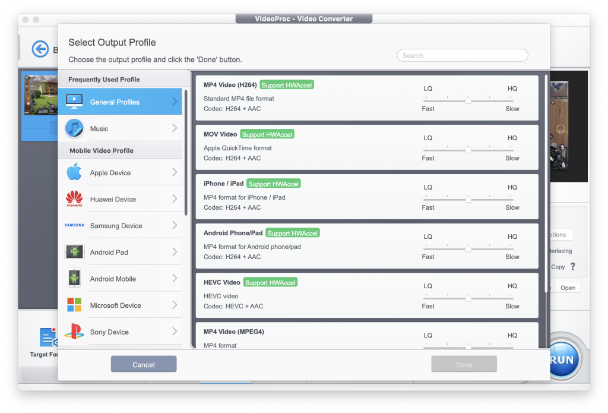Select Sony Device category label
Image resolution: width=608 pixels, height=413 pixels.
click(109, 332)
